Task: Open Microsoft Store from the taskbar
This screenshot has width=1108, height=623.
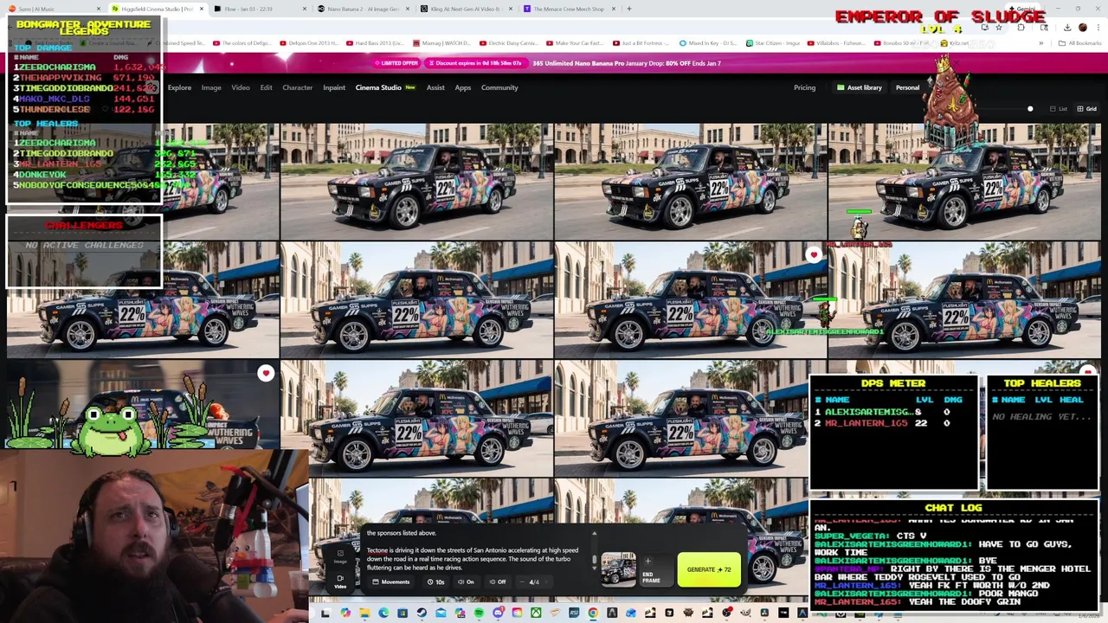Action: (x=403, y=613)
